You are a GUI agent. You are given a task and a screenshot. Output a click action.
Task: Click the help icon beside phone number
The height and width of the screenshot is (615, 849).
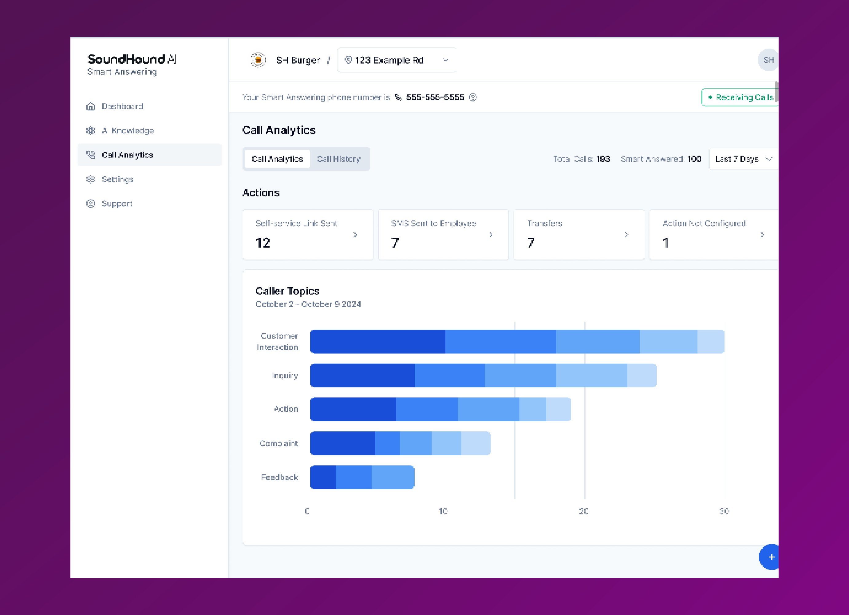coord(473,97)
